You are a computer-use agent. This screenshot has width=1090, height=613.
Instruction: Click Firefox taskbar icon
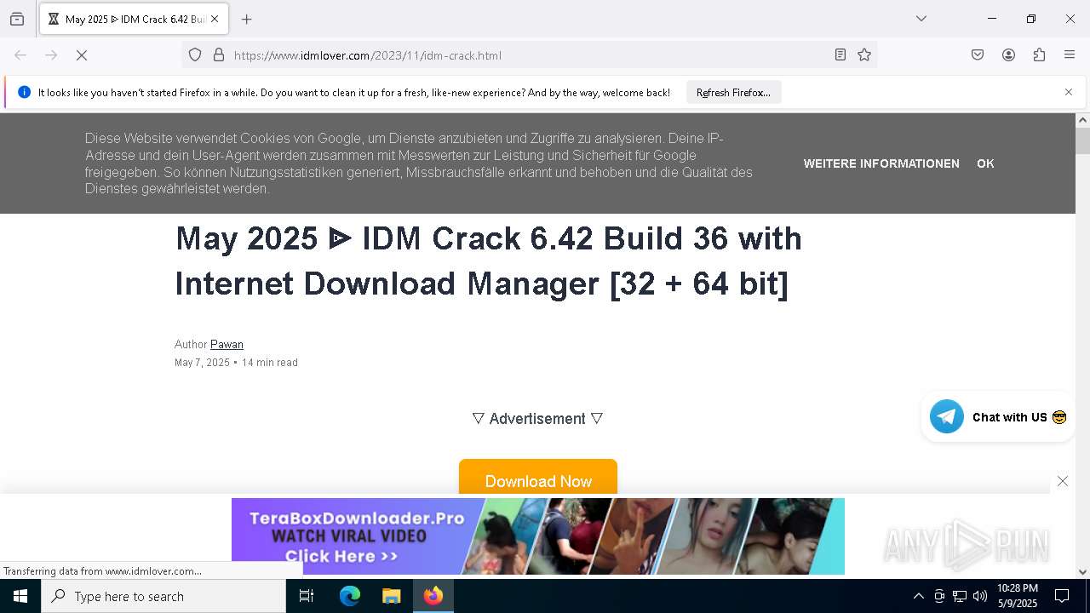433,596
